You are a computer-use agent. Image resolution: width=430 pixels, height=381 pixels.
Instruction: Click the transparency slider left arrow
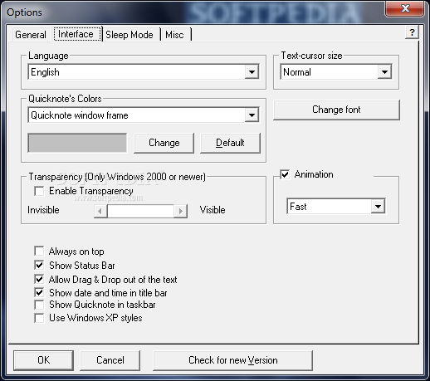pyautogui.click(x=100, y=212)
